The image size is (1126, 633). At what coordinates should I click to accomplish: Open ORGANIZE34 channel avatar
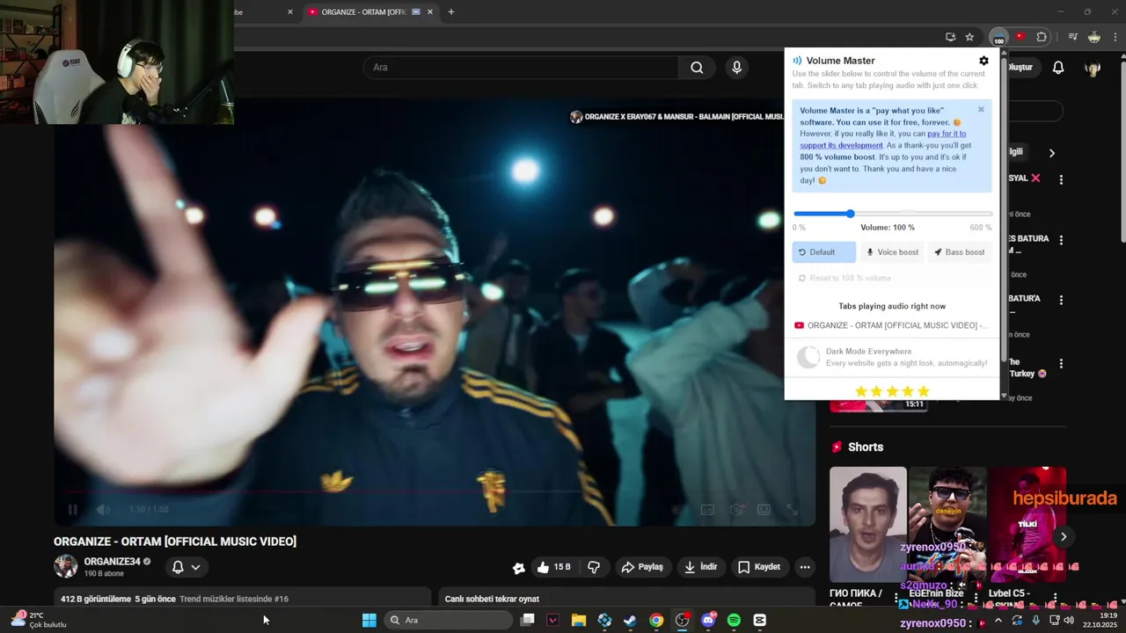66,566
